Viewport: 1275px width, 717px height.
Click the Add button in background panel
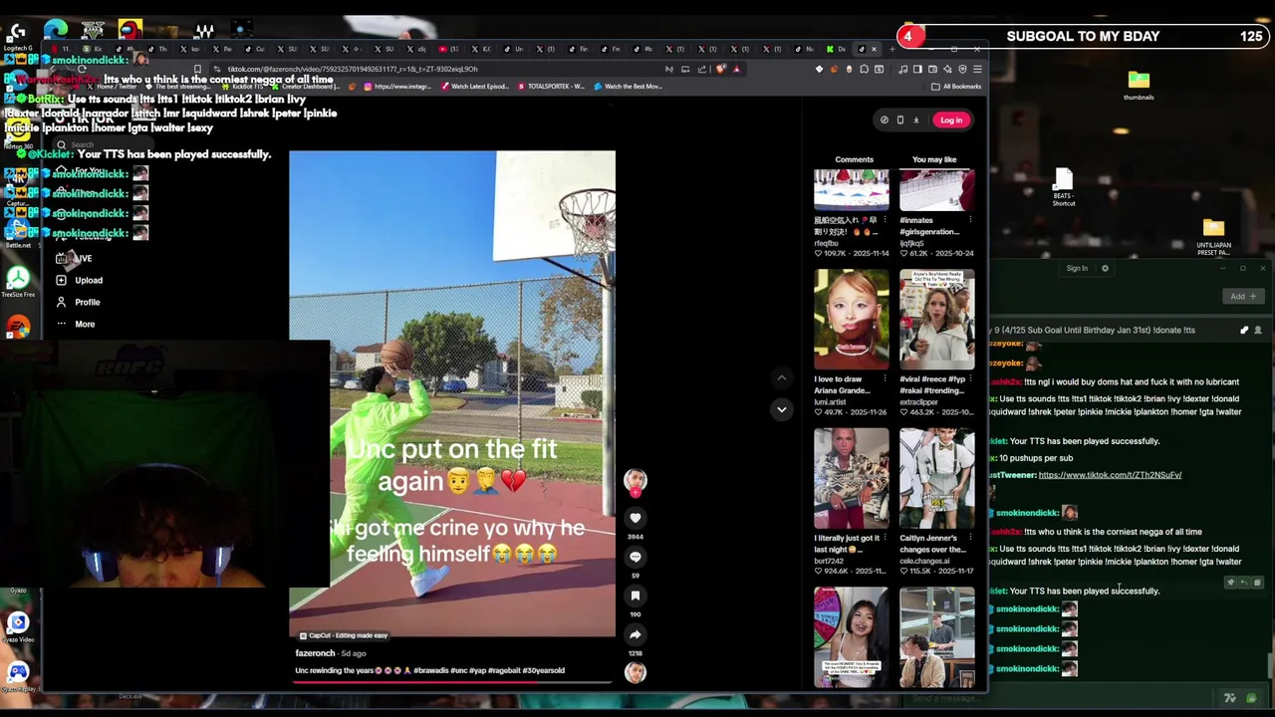pyautogui.click(x=1241, y=296)
